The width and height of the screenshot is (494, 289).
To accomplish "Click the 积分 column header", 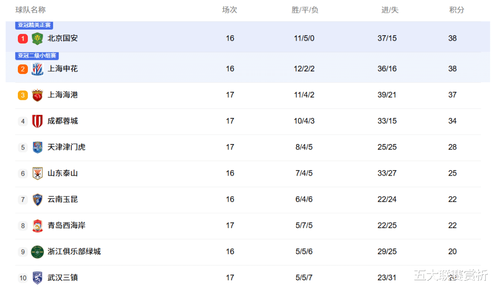I will [x=456, y=10].
